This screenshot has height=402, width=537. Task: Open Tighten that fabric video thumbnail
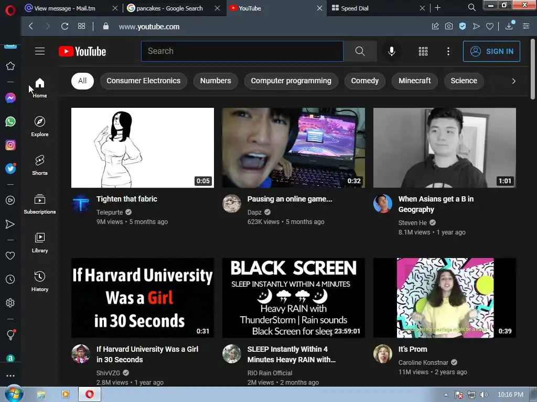click(x=143, y=148)
